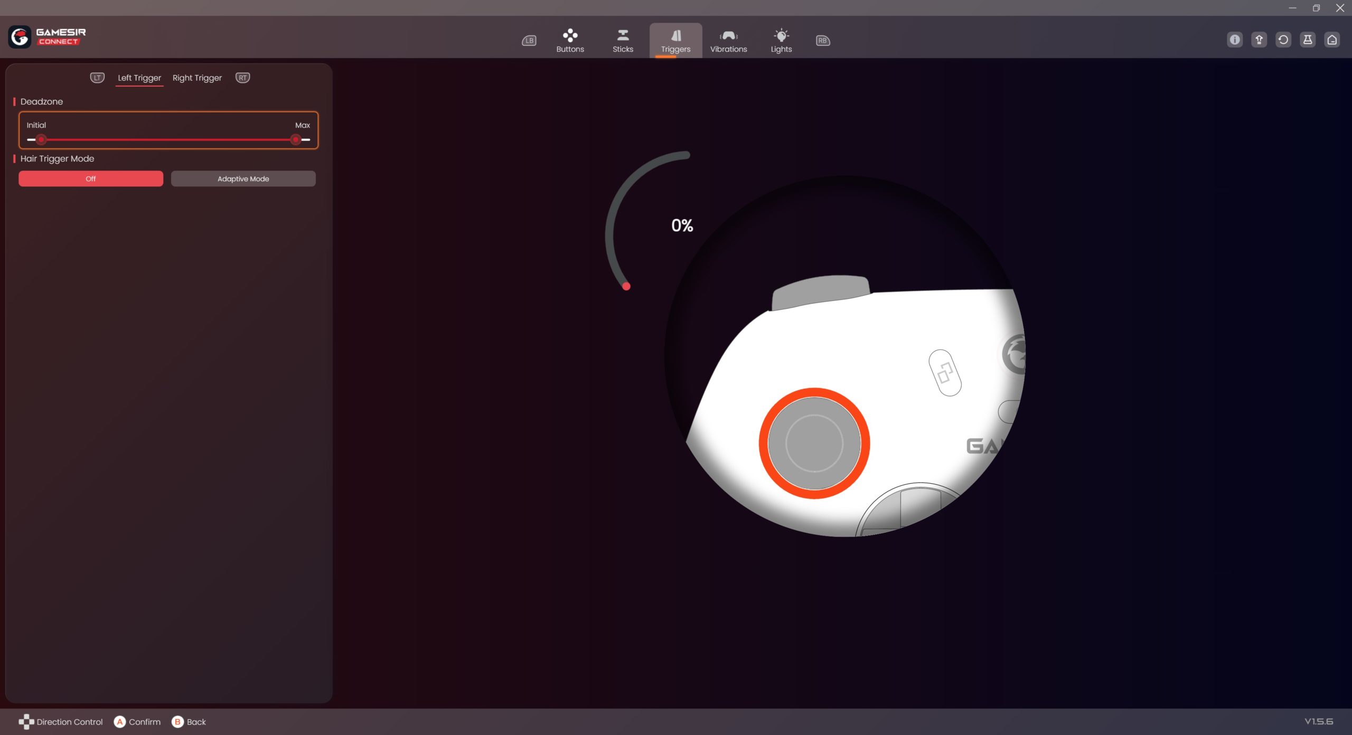Set Hair Trigger Mode to Off

[91, 178]
